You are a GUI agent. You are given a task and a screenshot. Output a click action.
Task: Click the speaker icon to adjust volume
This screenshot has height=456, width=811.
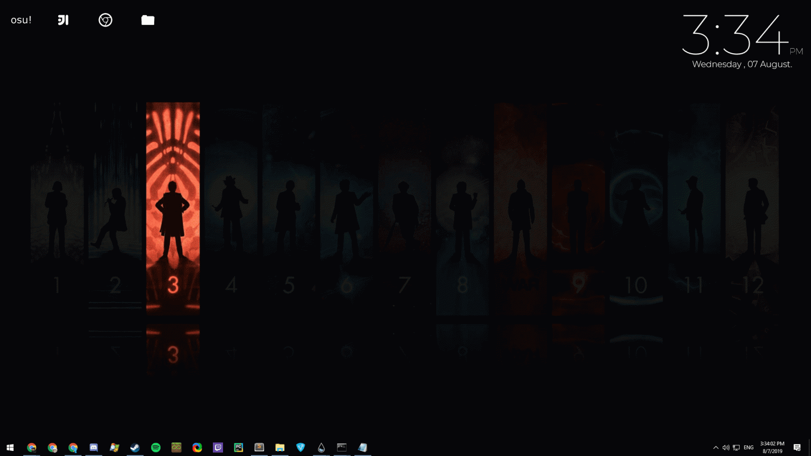(x=725, y=447)
